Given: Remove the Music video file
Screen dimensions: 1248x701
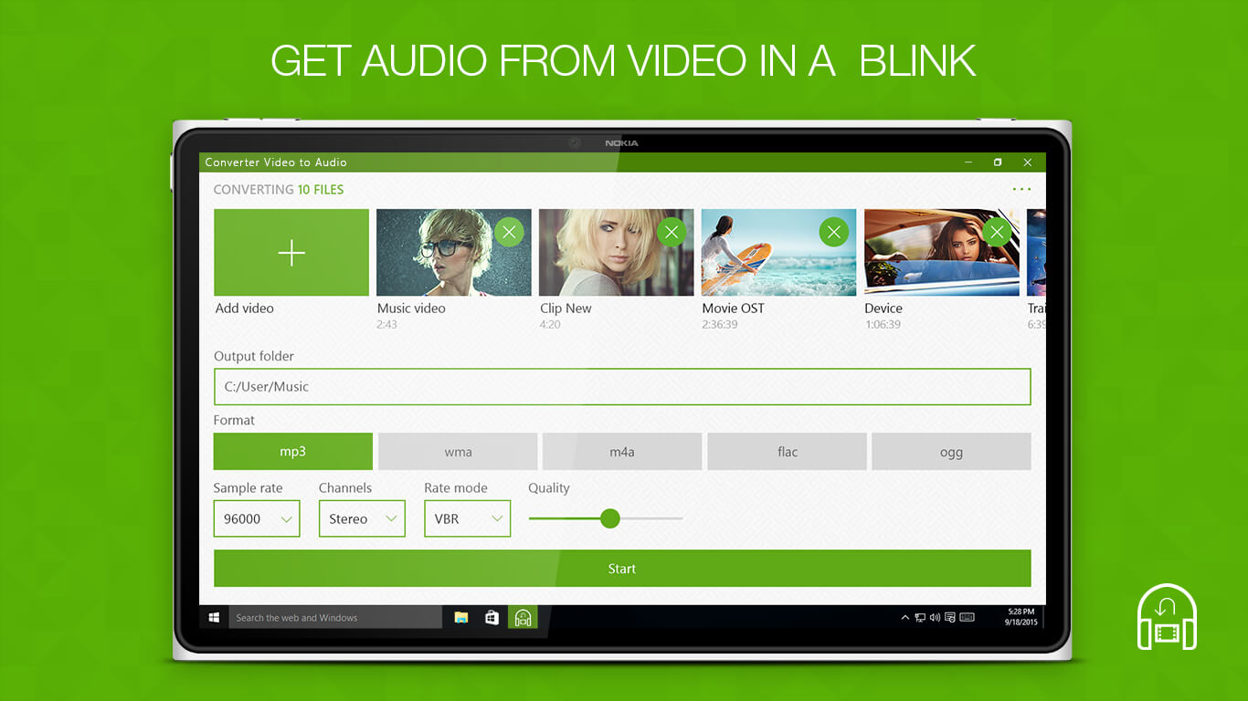Looking at the screenshot, I should tap(509, 232).
